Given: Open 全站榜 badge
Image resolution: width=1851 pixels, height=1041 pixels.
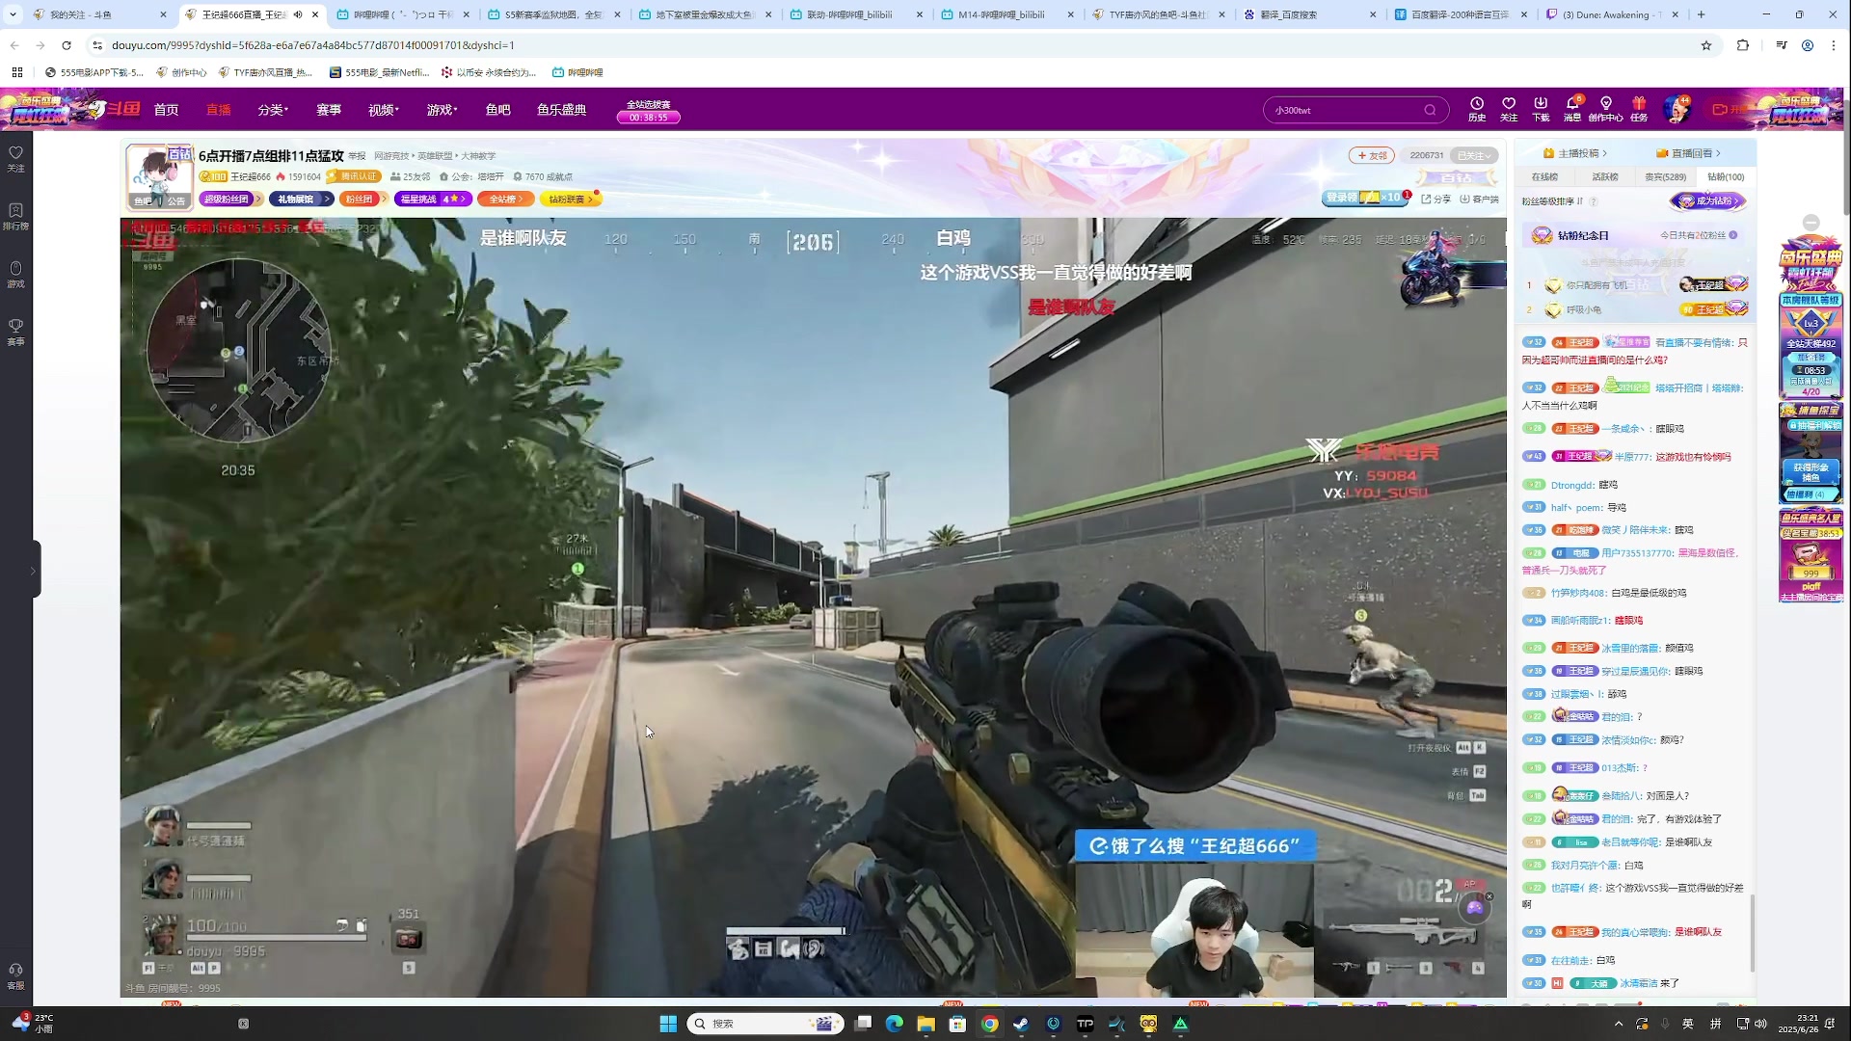Looking at the screenshot, I should tap(506, 200).
